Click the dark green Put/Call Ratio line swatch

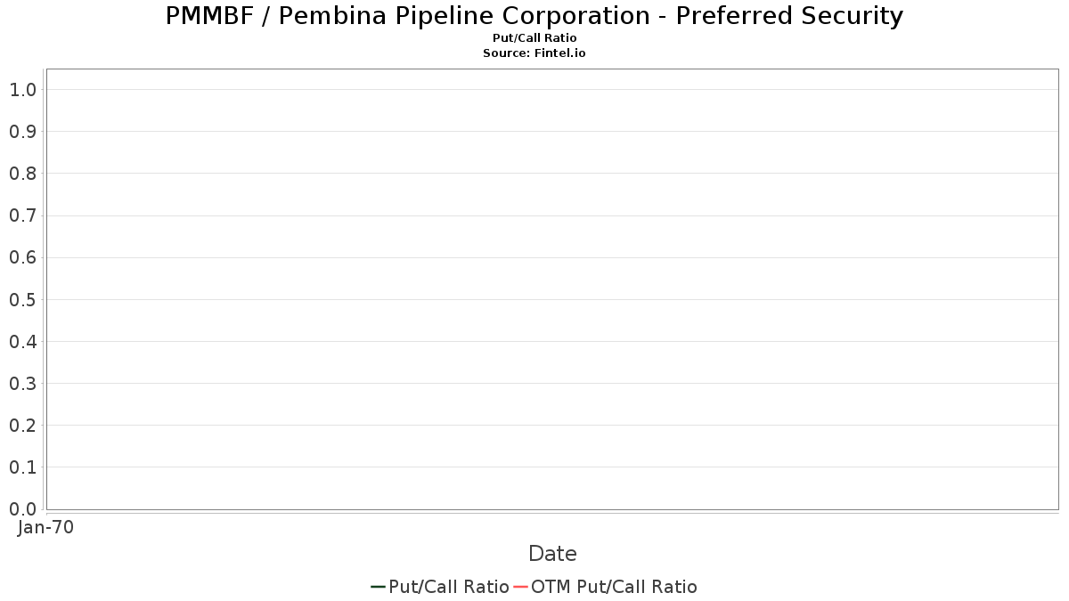pyautogui.click(x=379, y=587)
